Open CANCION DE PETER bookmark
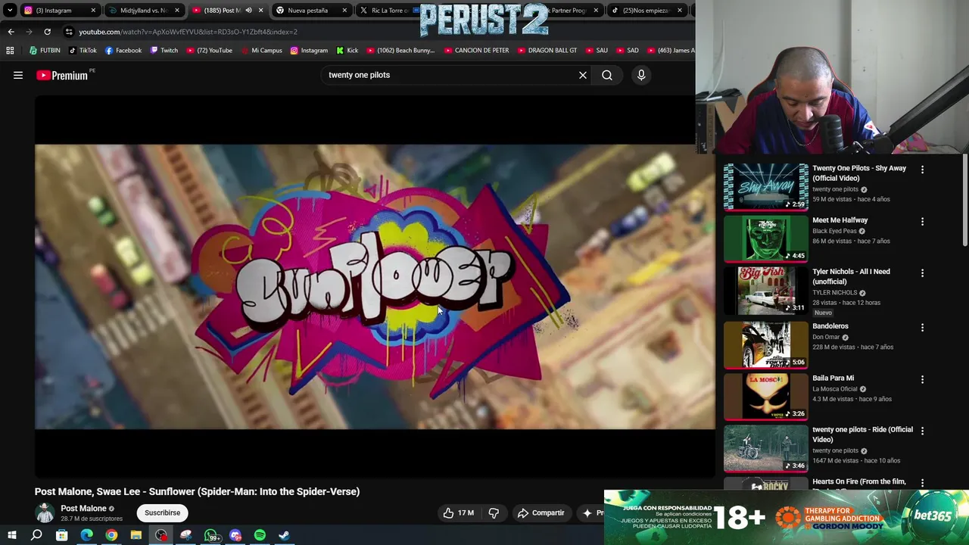The width and height of the screenshot is (969, 545). coord(476,51)
